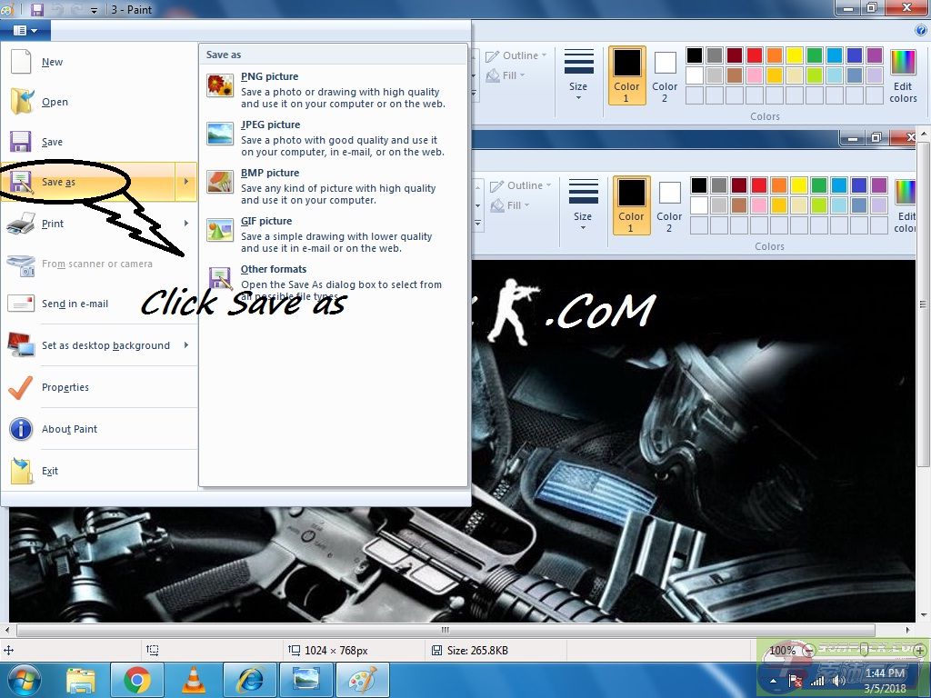The width and height of the screenshot is (931, 698).
Task: Pick the GIF picture icon
Action: pyautogui.click(x=220, y=231)
